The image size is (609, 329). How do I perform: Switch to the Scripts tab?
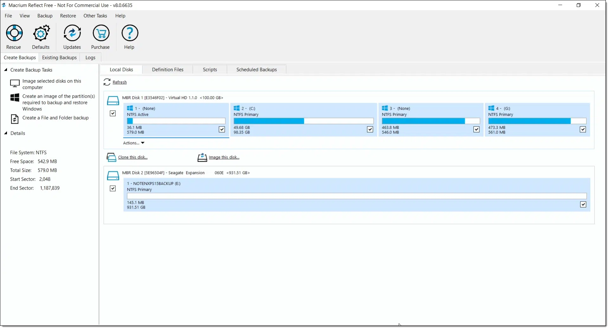[x=210, y=70]
